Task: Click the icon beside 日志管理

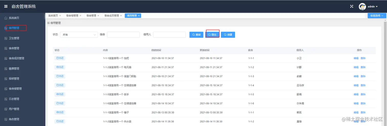Action: [x=6, y=99]
